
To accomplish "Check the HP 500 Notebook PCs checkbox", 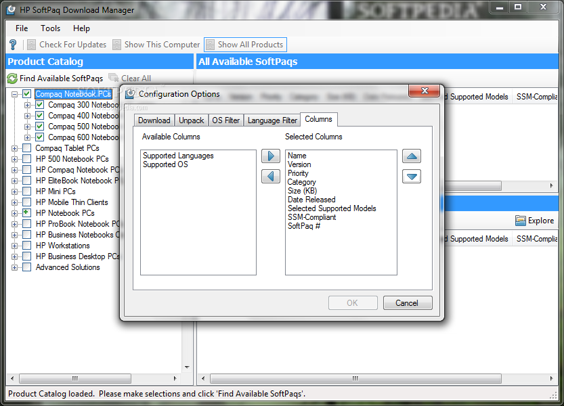I will 26,158.
